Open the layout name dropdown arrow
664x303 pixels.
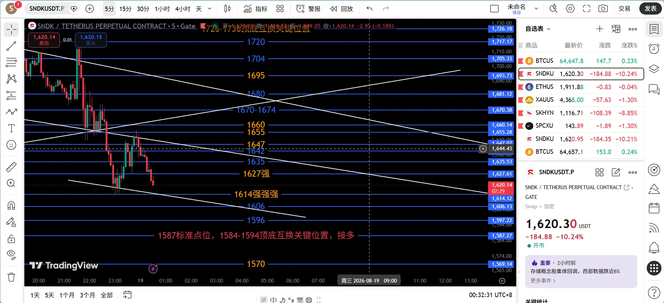(536, 9)
